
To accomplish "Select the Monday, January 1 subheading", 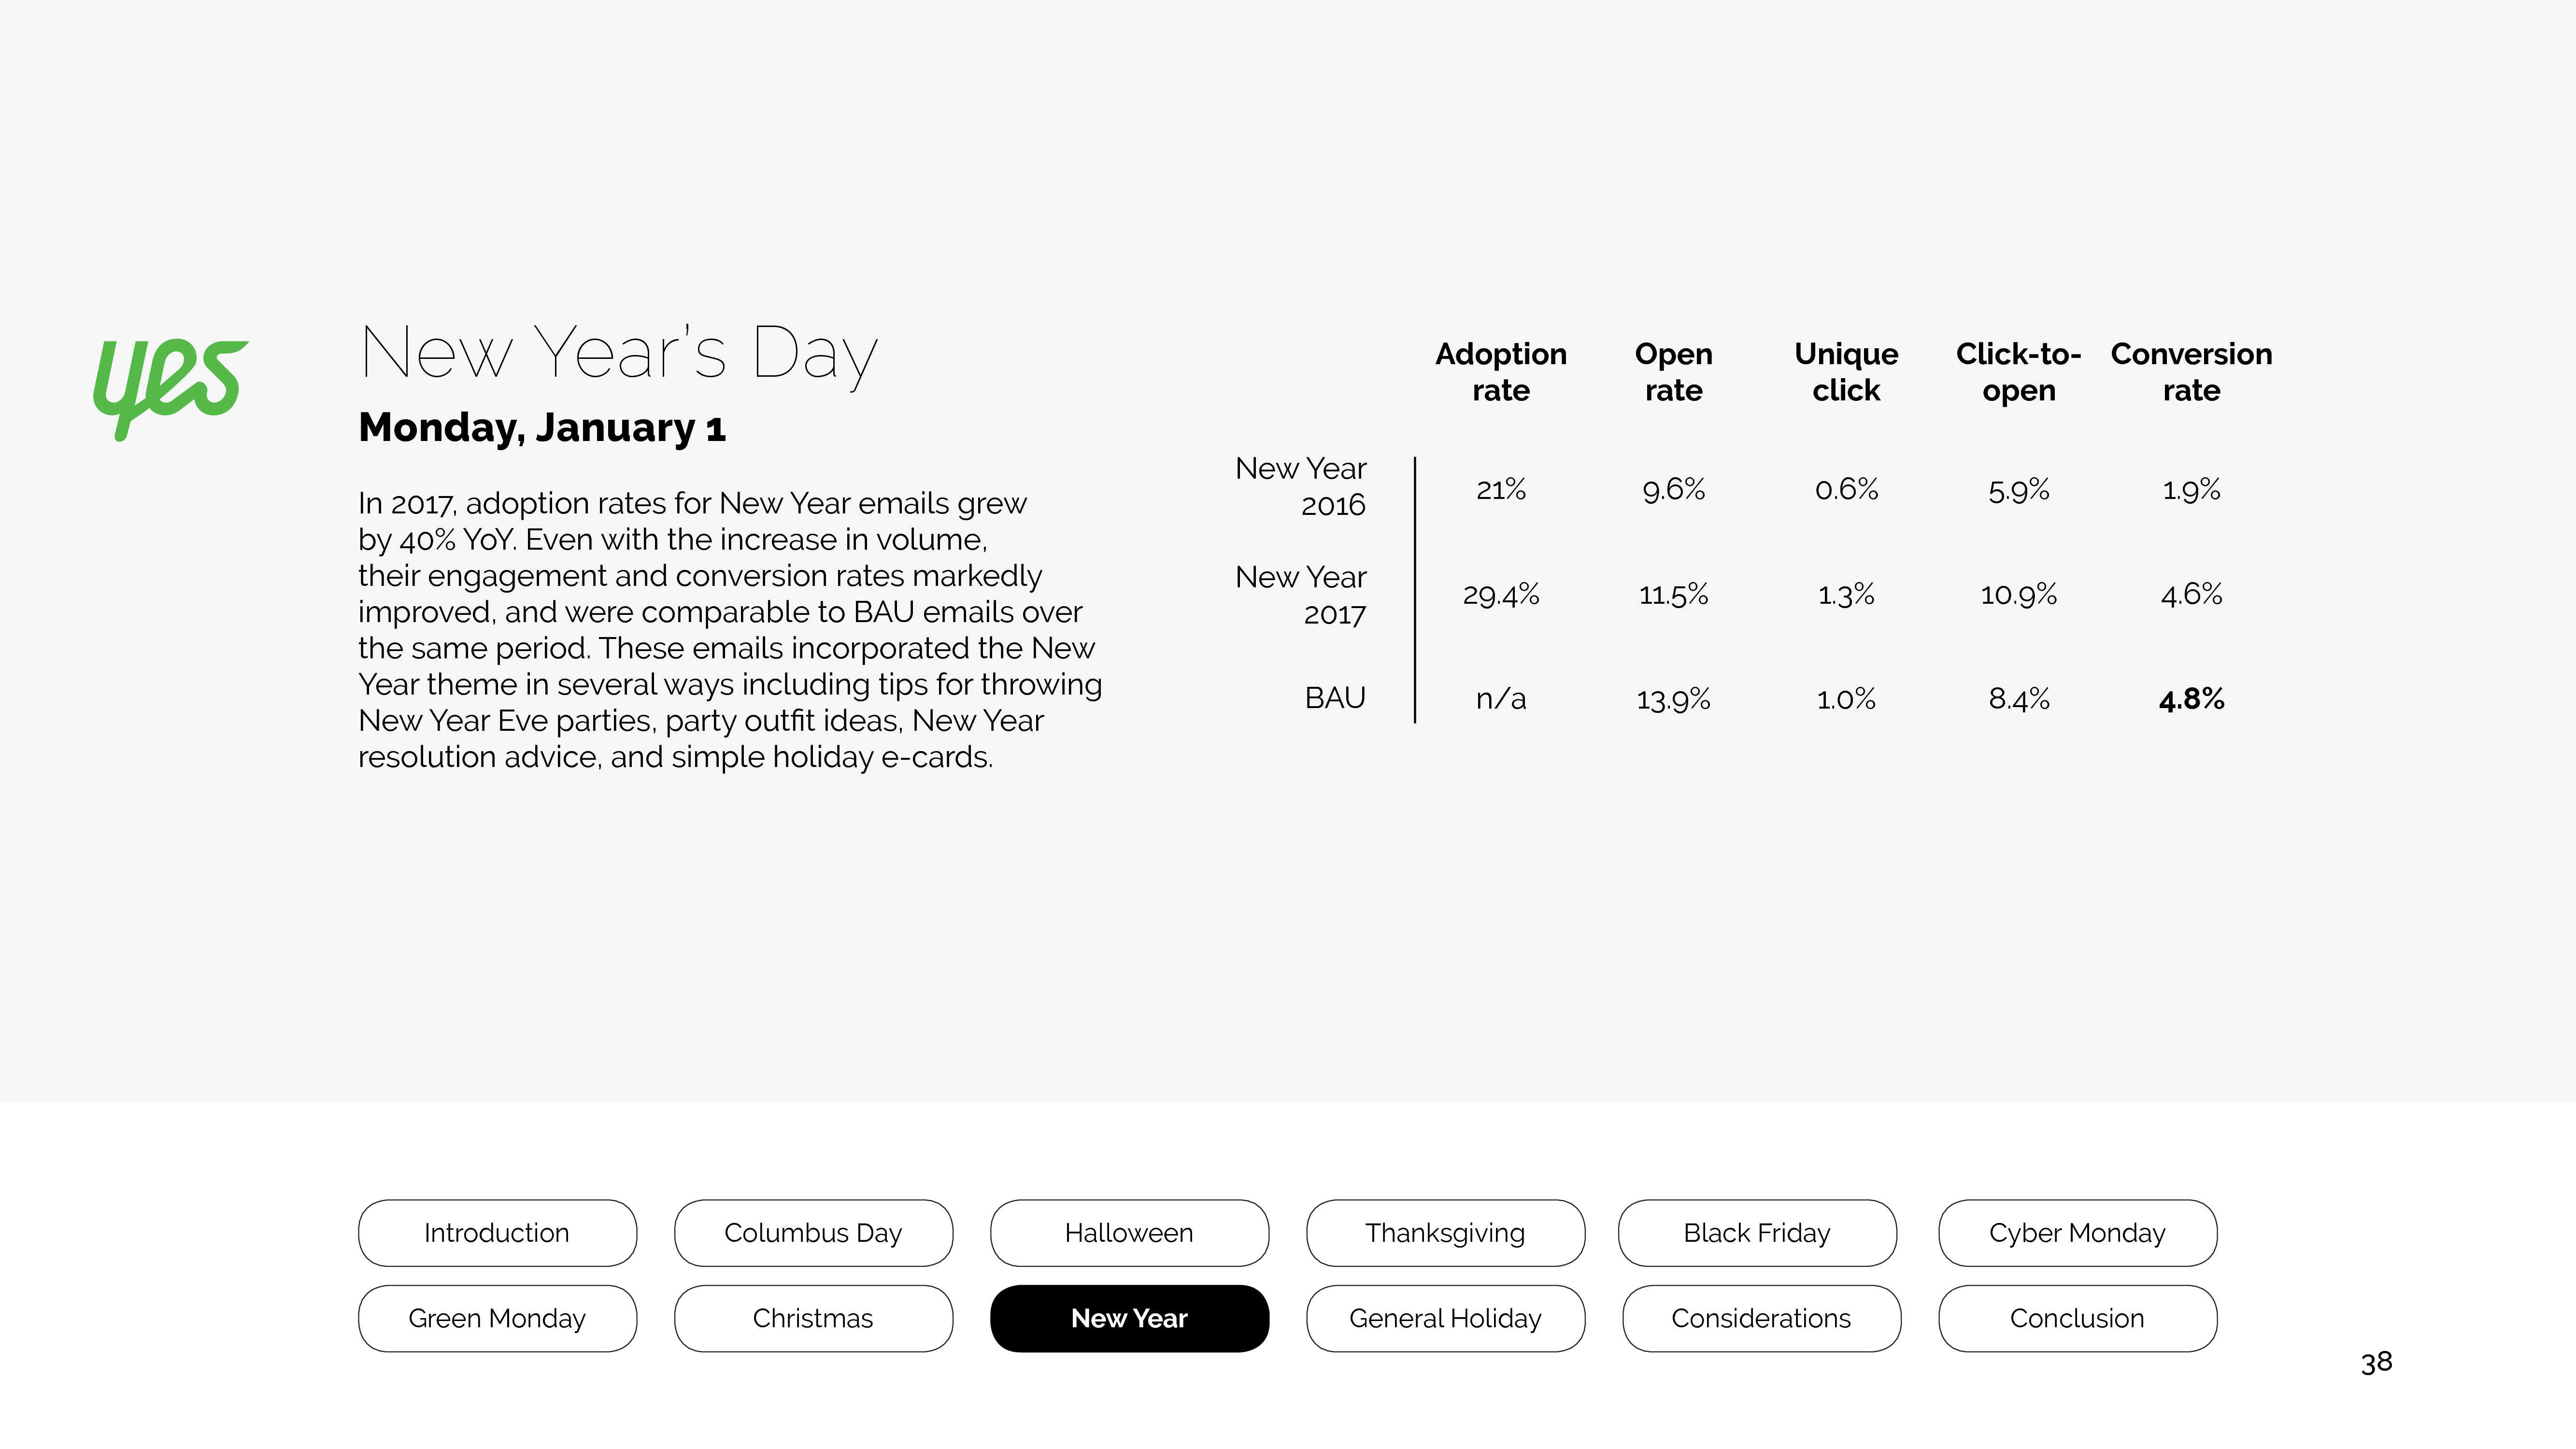I will (x=542, y=428).
